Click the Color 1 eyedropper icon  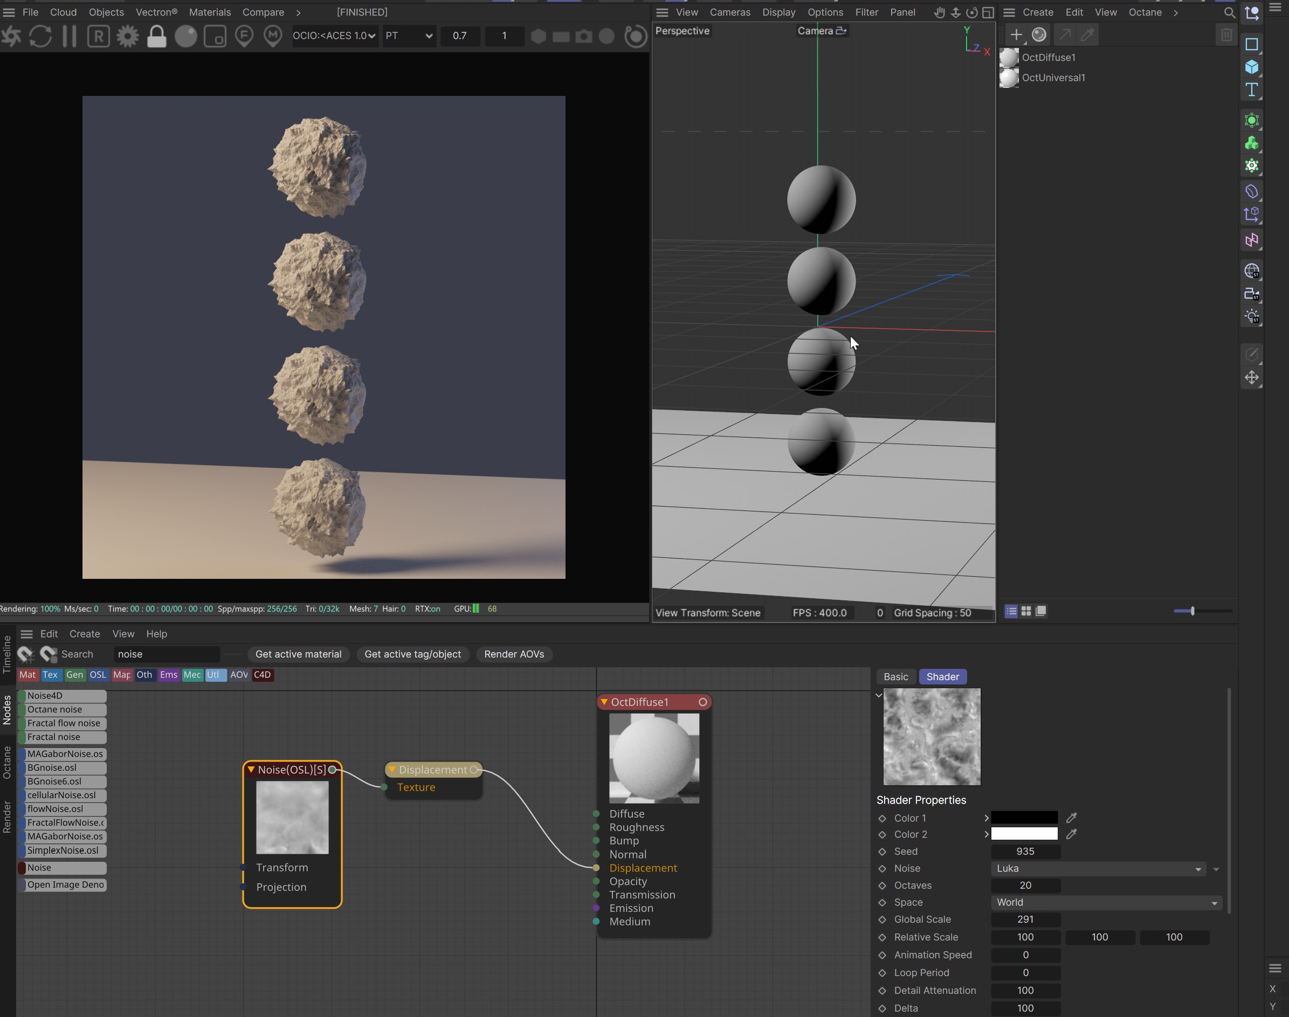coord(1071,818)
